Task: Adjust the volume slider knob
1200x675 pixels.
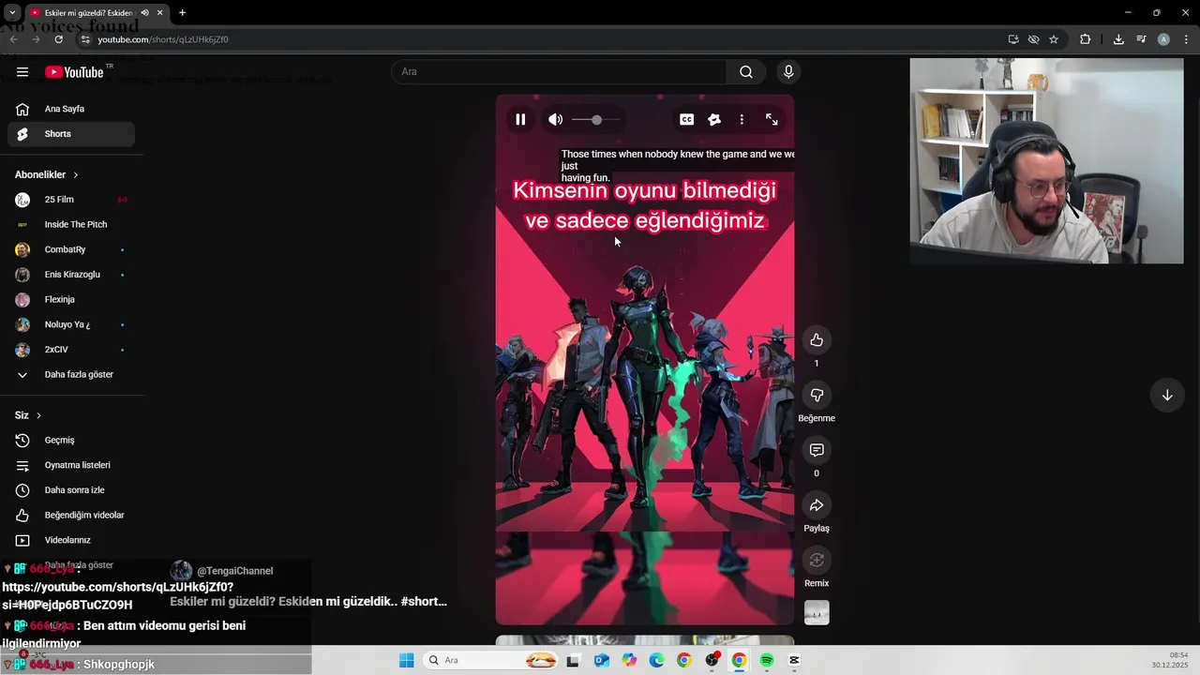Action: click(x=596, y=120)
